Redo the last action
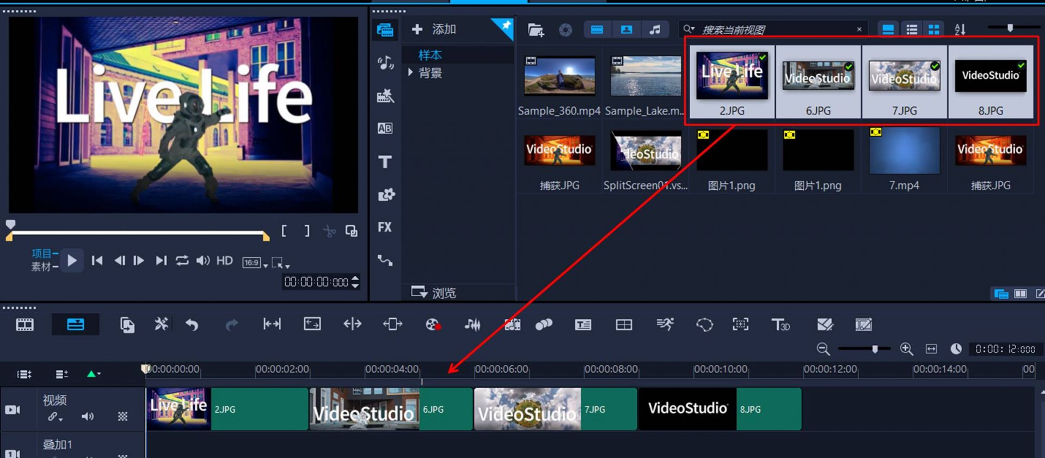The image size is (1045, 458). pyautogui.click(x=232, y=325)
